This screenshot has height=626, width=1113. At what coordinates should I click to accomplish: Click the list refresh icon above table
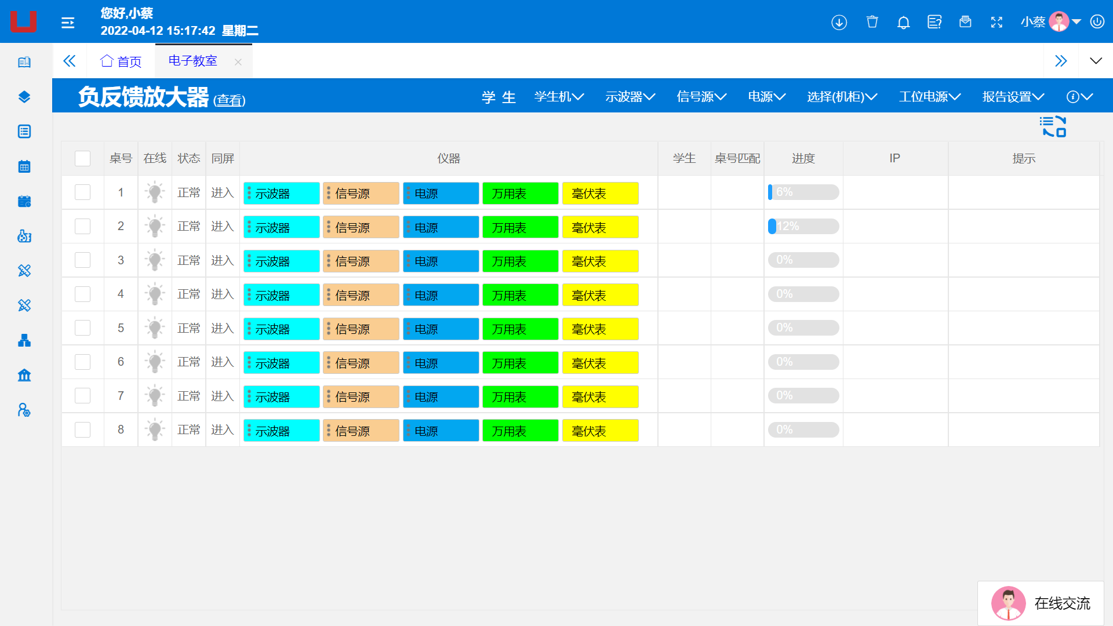tap(1053, 126)
